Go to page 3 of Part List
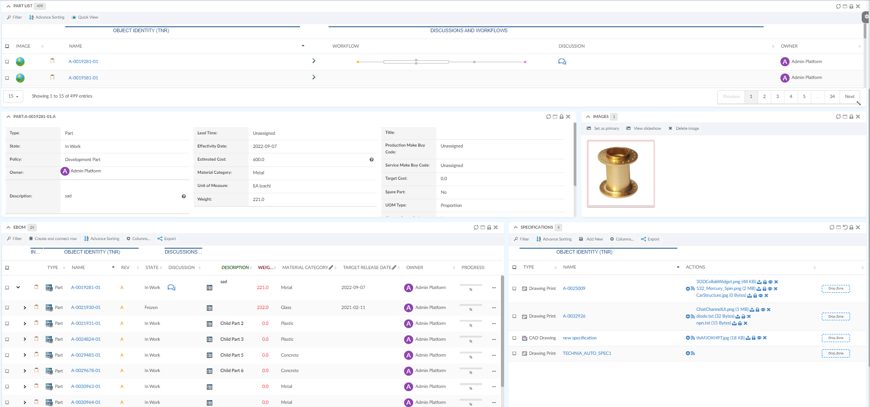 (777, 96)
